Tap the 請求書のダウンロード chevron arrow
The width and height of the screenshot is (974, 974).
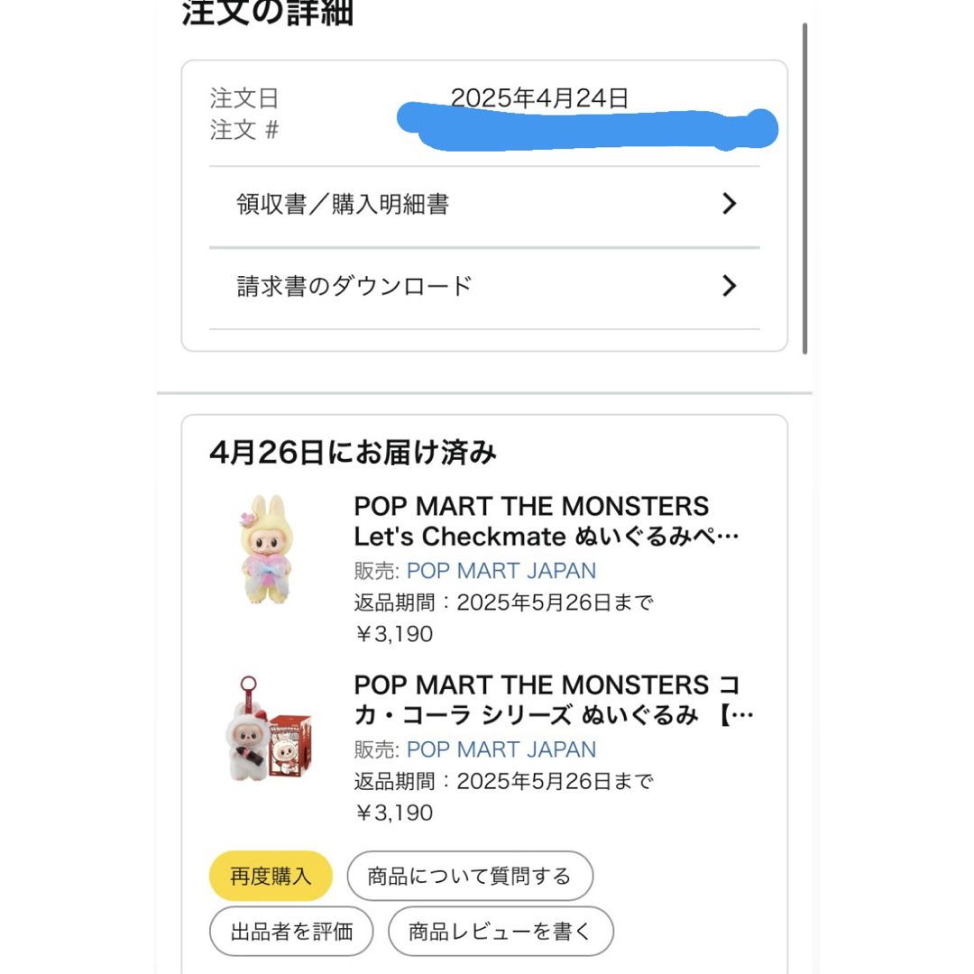click(x=730, y=286)
